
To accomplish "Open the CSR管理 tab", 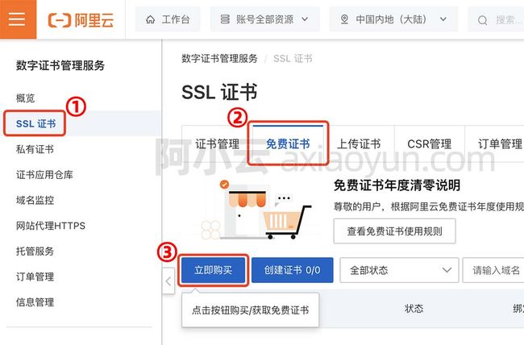I will (x=430, y=143).
